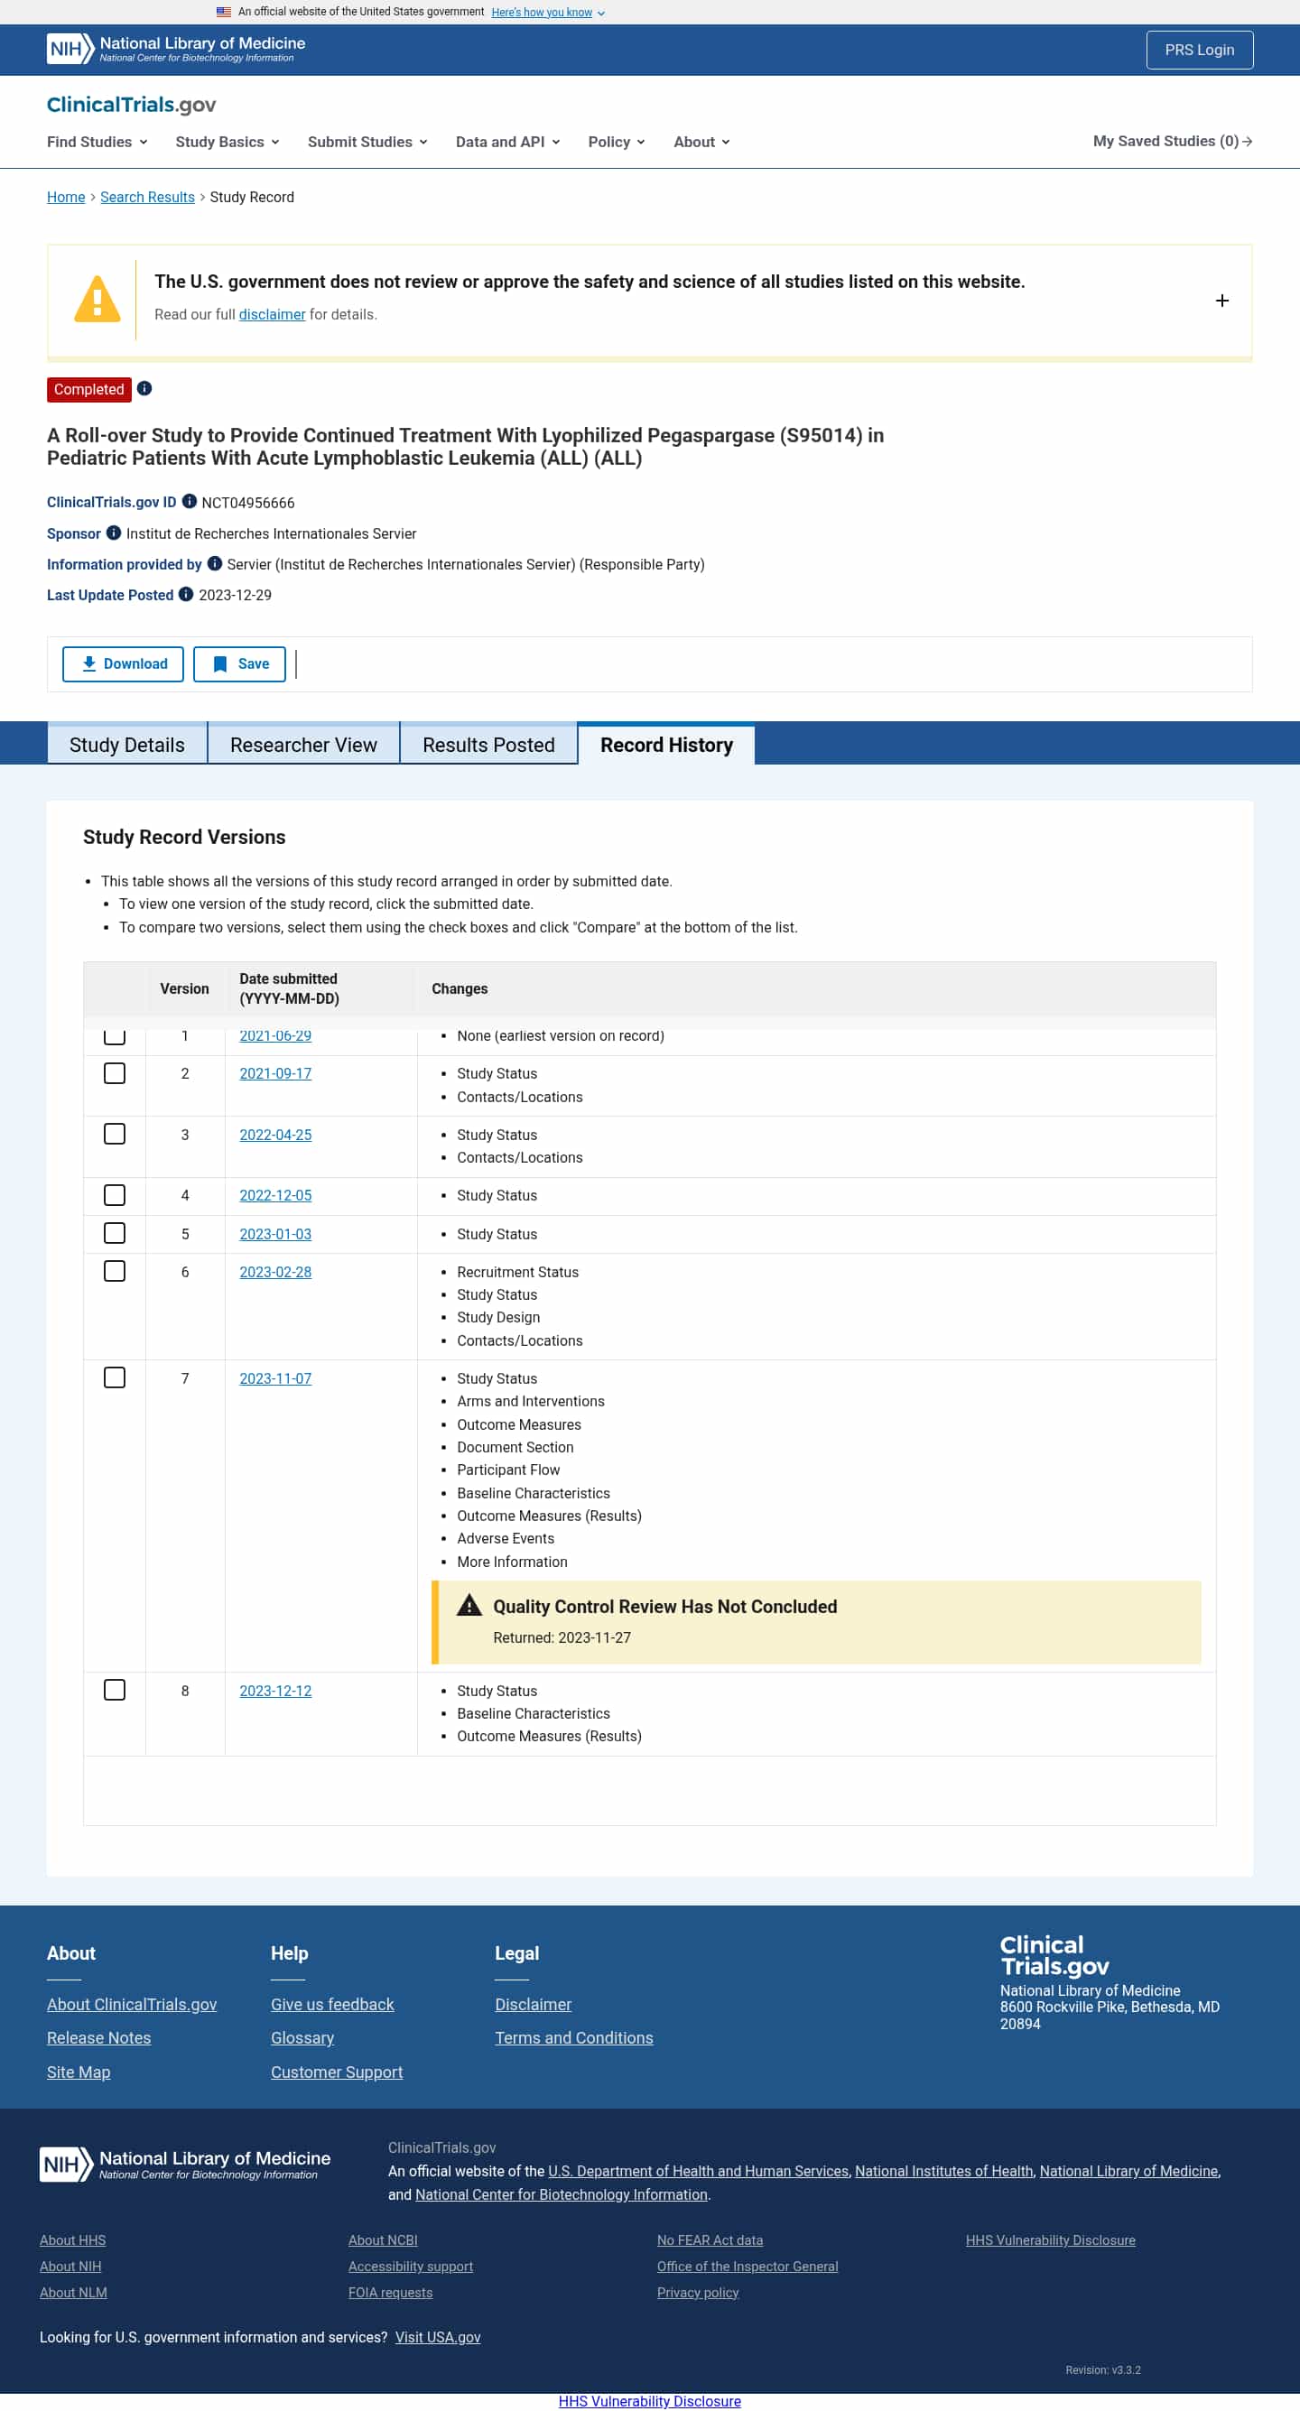Open the Glossary footer link
Screen dimensions: 1300x2411
click(302, 2037)
